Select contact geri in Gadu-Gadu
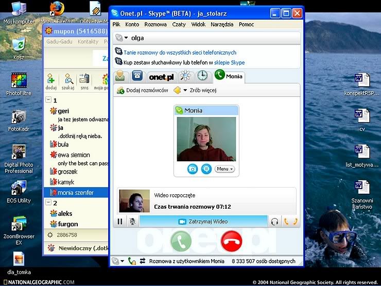 click(x=63, y=111)
